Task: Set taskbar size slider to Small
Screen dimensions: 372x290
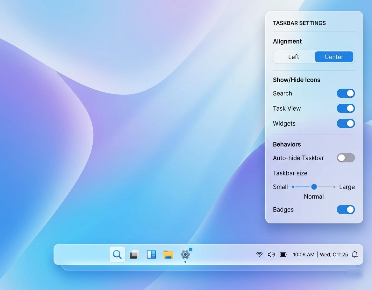Action: (293, 187)
